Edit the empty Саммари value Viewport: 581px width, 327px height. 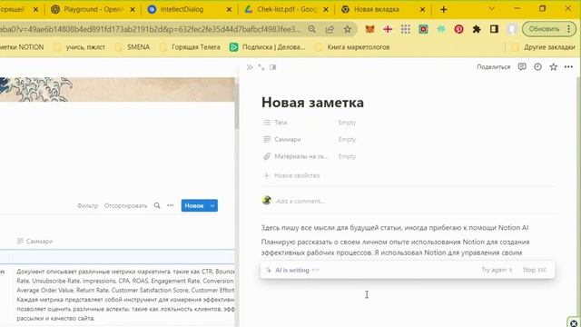[x=347, y=139]
